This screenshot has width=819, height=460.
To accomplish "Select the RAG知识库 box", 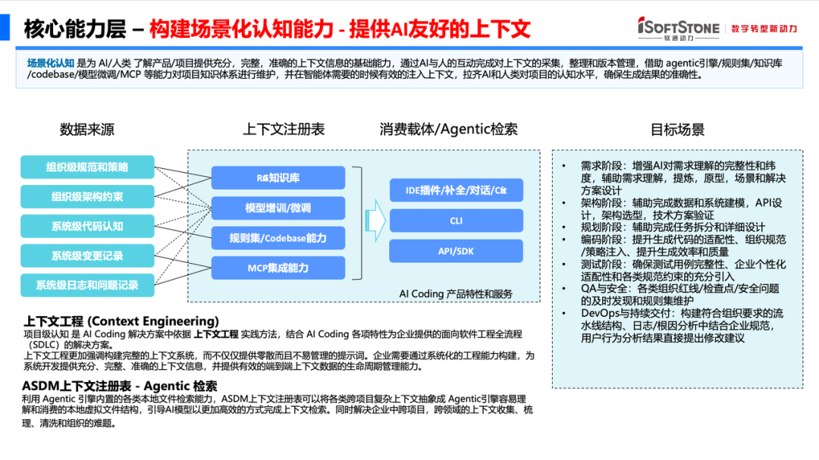I will pyautogui.click(x=279, y=177).
